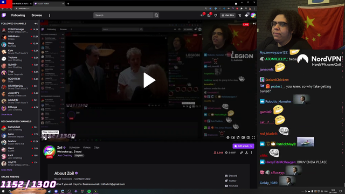Open Zoil's Twitter link

tap(231, 181)
